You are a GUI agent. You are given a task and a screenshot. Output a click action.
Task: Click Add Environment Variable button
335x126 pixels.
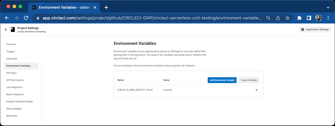point(222,80)
